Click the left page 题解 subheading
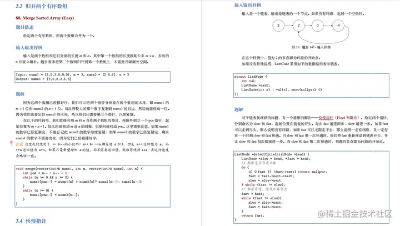The width and height of the screenshot is (400, 226). (x=20, y=94)
